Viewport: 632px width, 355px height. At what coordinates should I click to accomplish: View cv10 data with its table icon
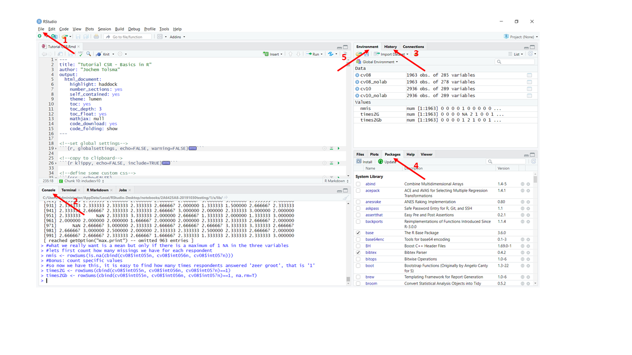(529, 89)
